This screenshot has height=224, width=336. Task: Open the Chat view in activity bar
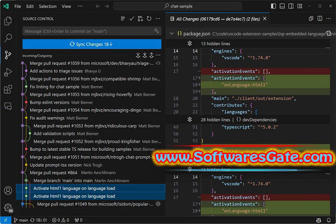pos(8,106)
